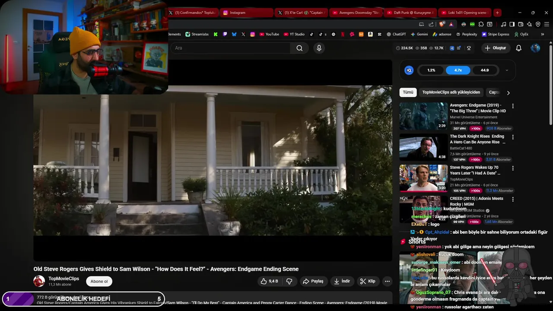
Task: Open options for Dark Knight Rises video
Action: click(x=513, y=137)
